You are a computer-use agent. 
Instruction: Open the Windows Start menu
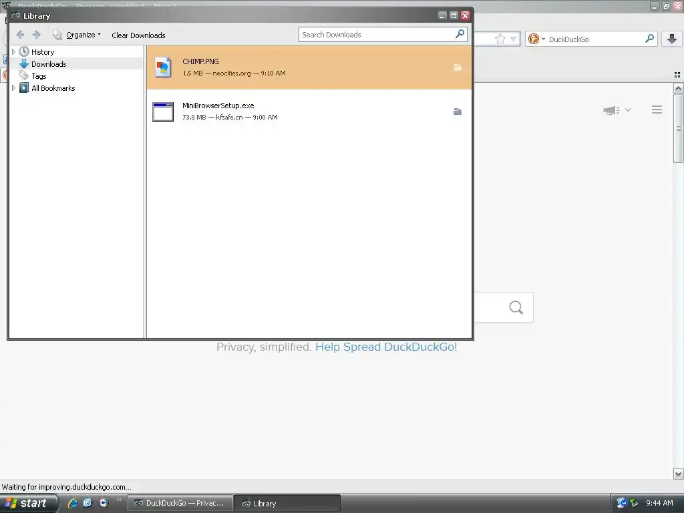tap(28, 503)
